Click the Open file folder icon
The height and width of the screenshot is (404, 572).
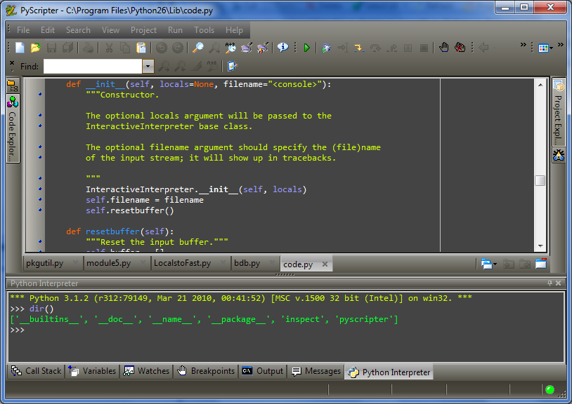click(35, 48)
